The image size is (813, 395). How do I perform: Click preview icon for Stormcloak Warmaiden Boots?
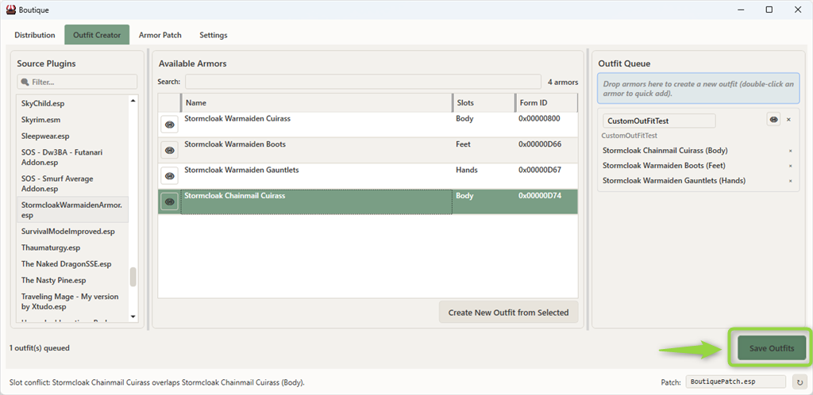169,150
